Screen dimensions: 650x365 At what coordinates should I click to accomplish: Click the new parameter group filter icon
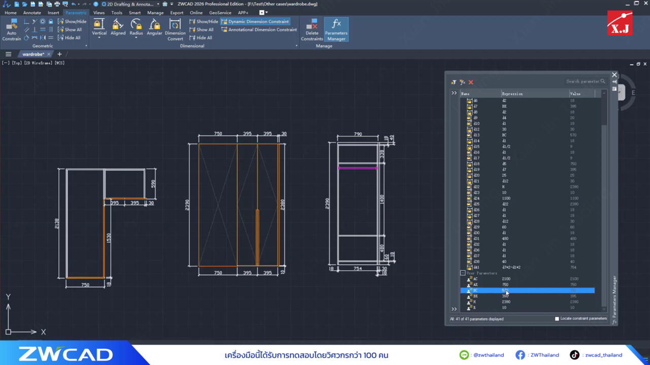pos(453,82)
